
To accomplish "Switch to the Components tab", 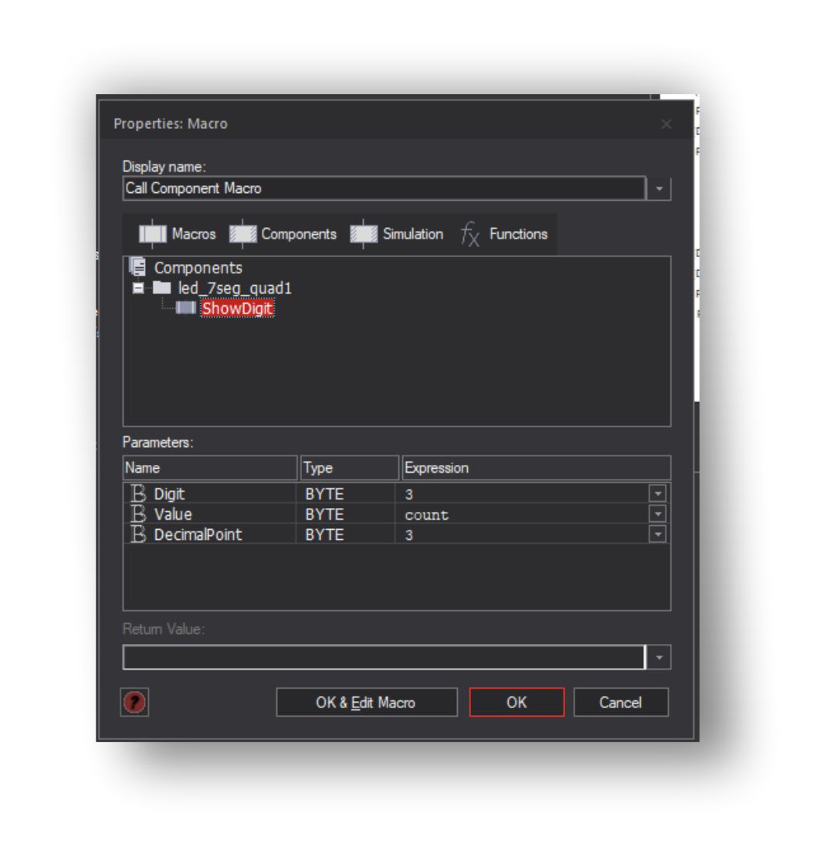I will click(x=283, y=234).
